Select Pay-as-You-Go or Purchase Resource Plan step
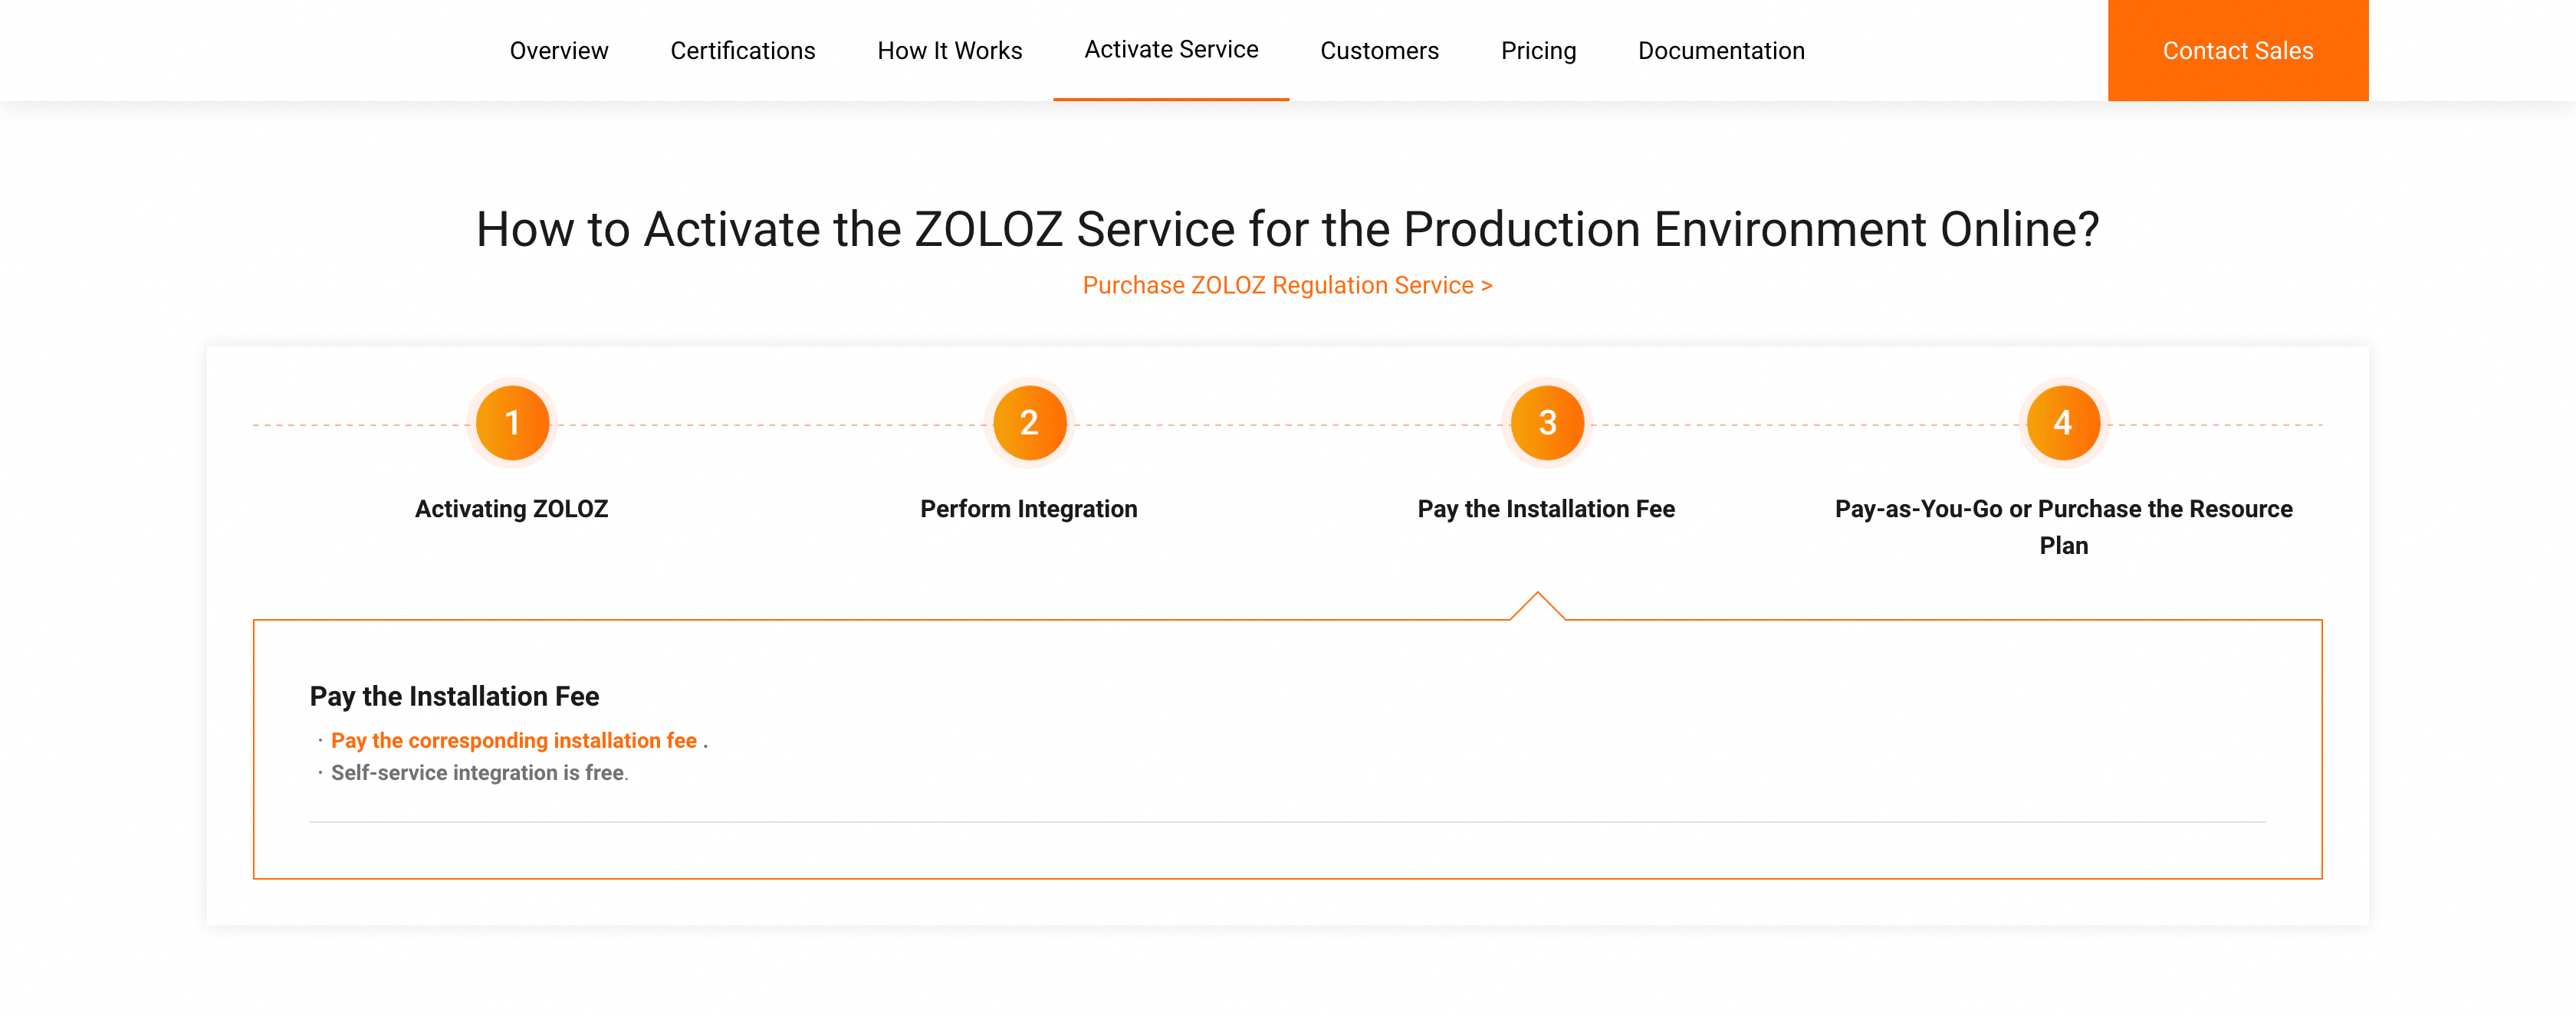Image resolution: width=2576 pixels, height=1016 pixels. click(2063, 526)
